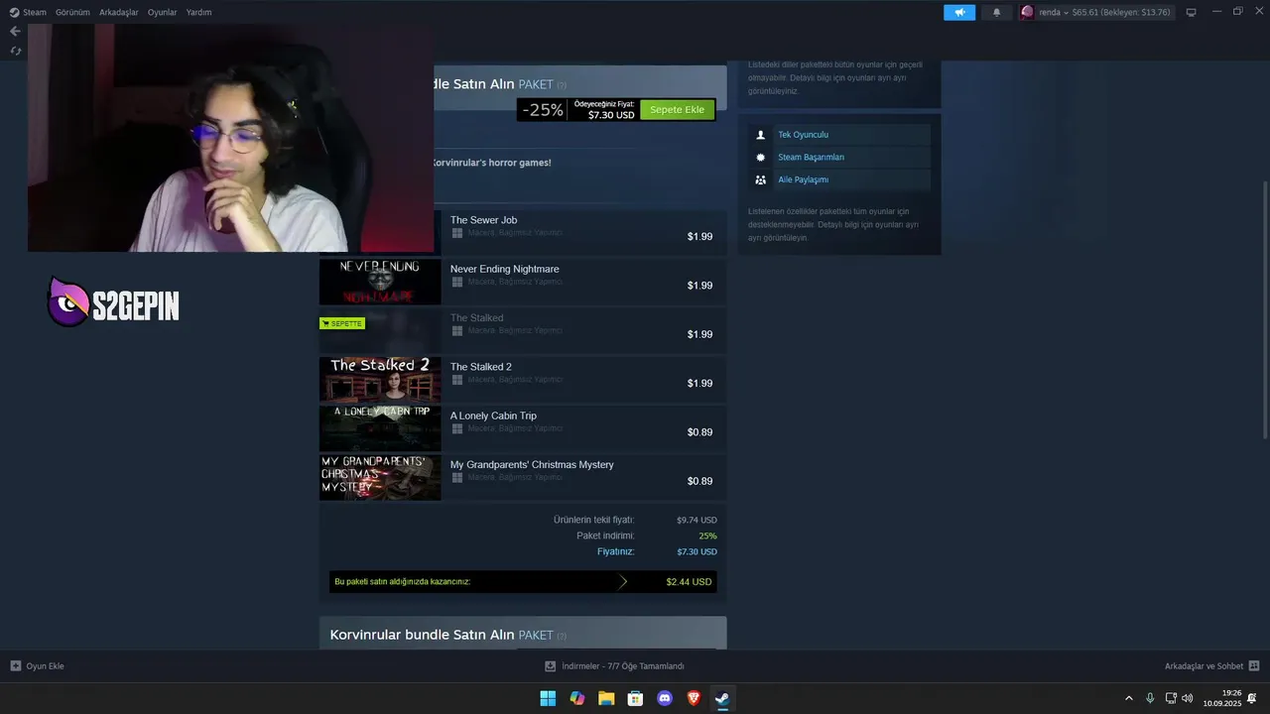Viewport: 1270px width, 714px height.
Task: Click the A Lonely Cabin Trip thumbnail
Action: coord(380,428)
